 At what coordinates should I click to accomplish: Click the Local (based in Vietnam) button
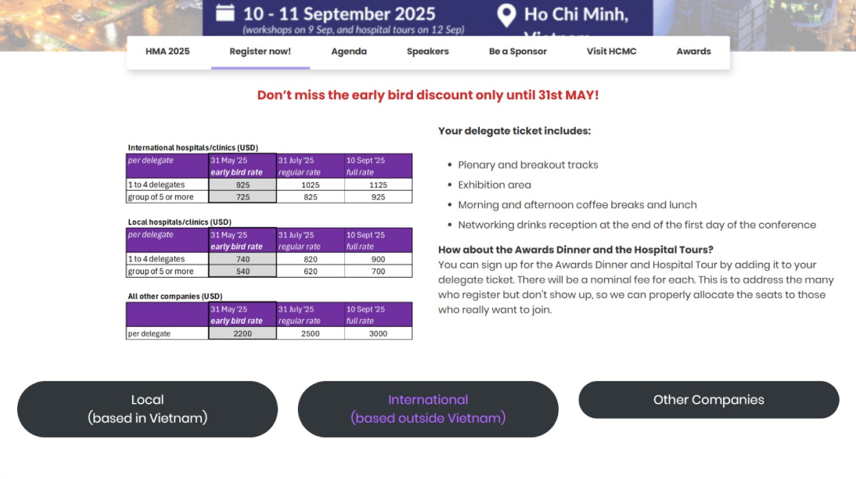coord(147,409)
